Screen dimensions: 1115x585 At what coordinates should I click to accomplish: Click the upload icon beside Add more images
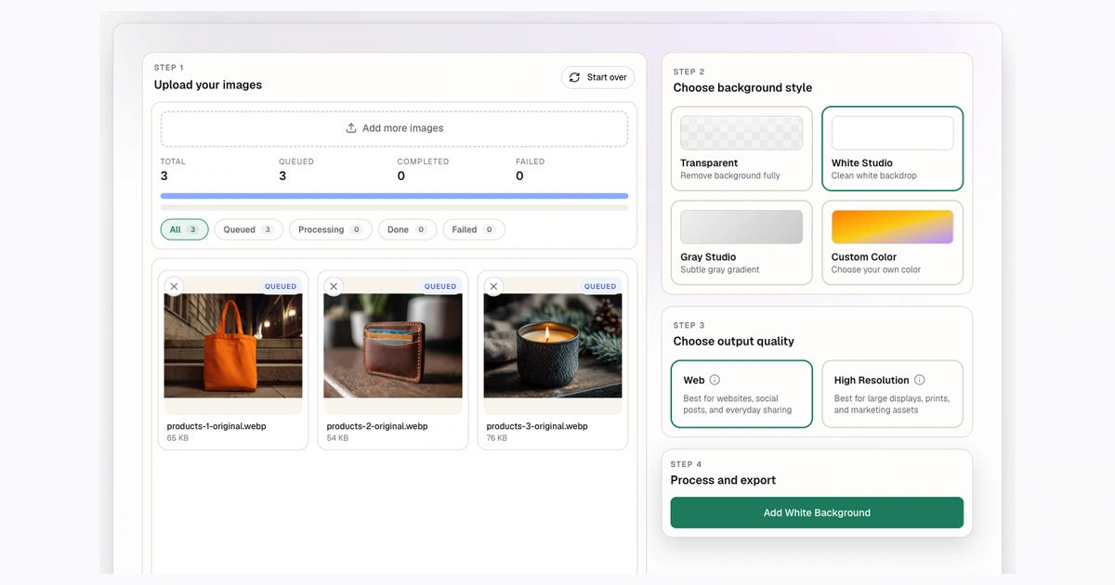click(351, 128)
